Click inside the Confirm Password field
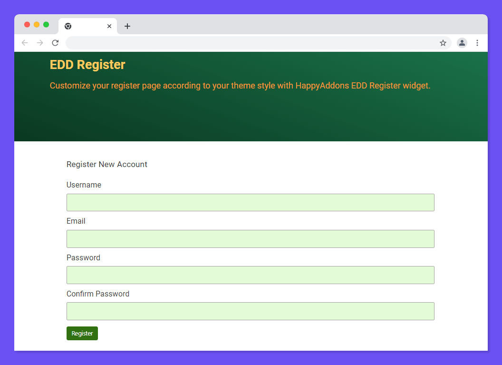 (251, 311)
